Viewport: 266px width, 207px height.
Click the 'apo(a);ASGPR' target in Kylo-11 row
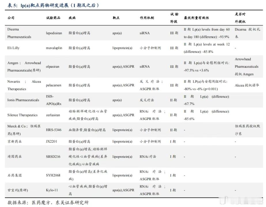point(123,190)
